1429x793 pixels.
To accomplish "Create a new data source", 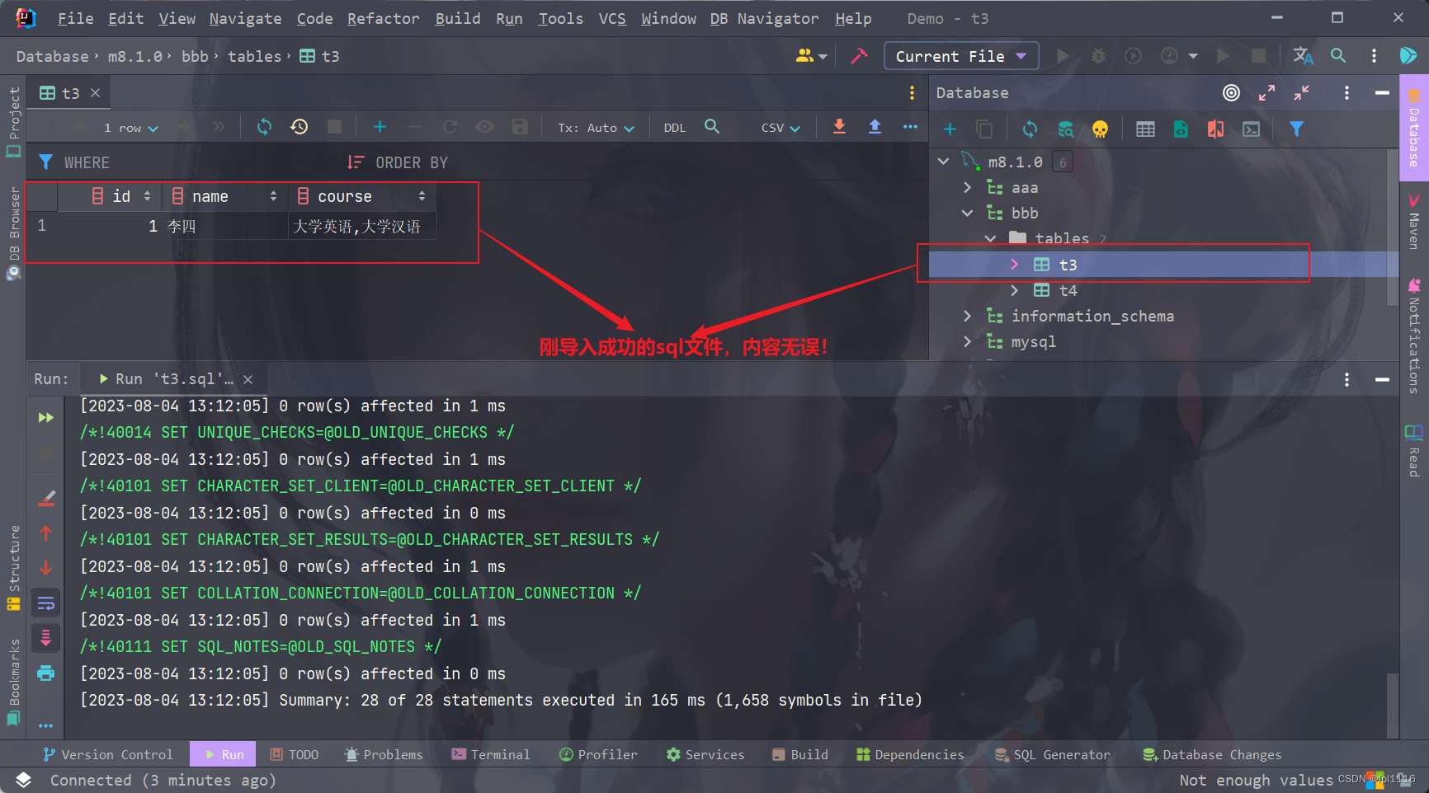I will 950,129.
